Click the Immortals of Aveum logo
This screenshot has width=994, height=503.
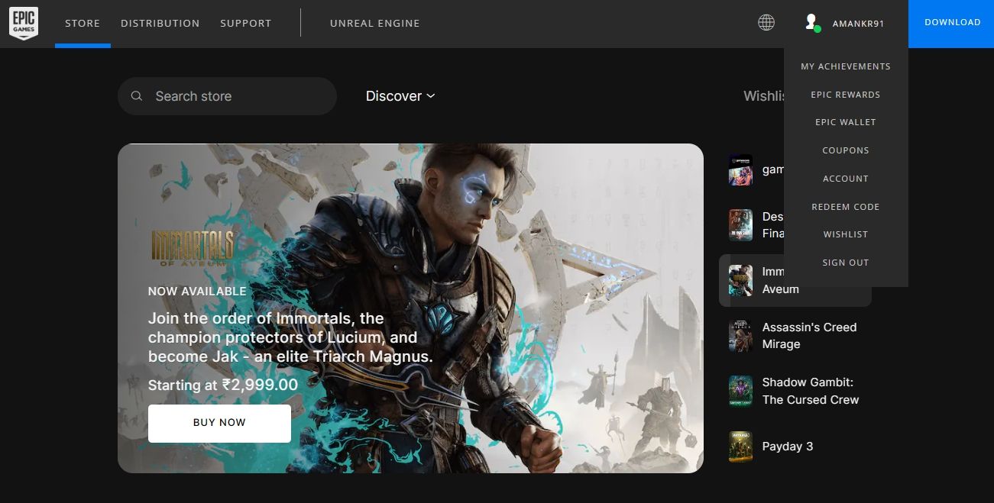193,248
